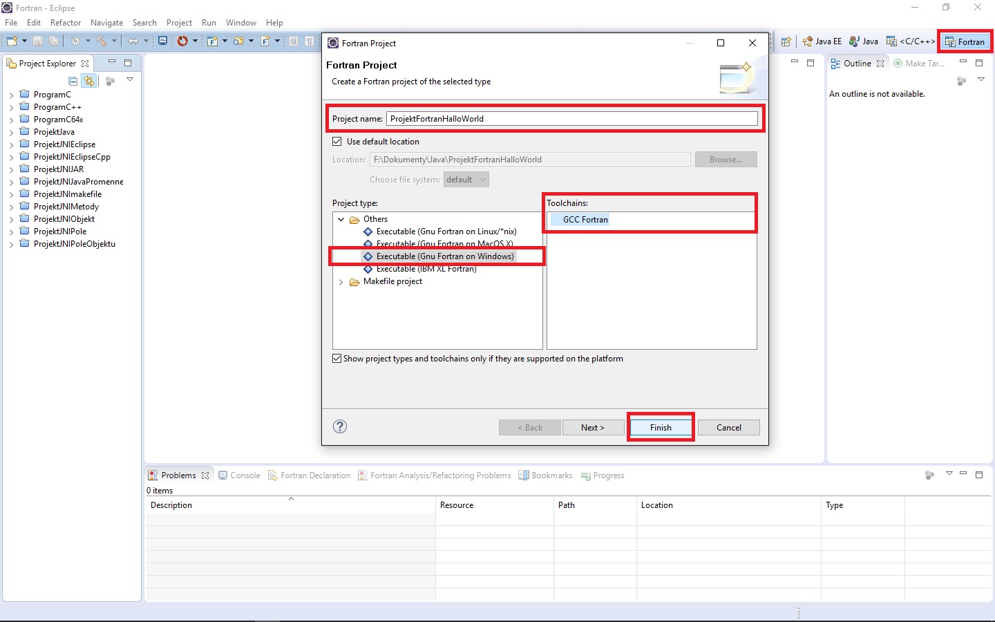Click in the Project name input field
Image resolution: width=995 pixels, height=622 pixels.
tap(572, 119)
